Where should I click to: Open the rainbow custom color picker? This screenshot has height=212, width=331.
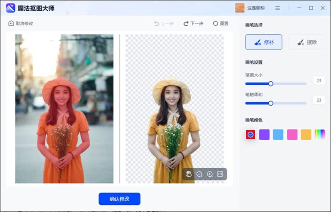(320, 135)
